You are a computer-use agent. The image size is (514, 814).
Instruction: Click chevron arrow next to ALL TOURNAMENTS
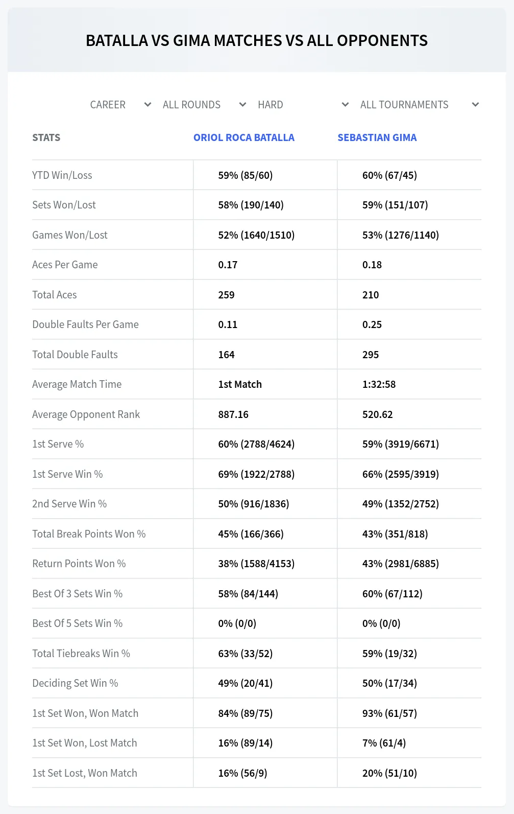pos(475,105)
